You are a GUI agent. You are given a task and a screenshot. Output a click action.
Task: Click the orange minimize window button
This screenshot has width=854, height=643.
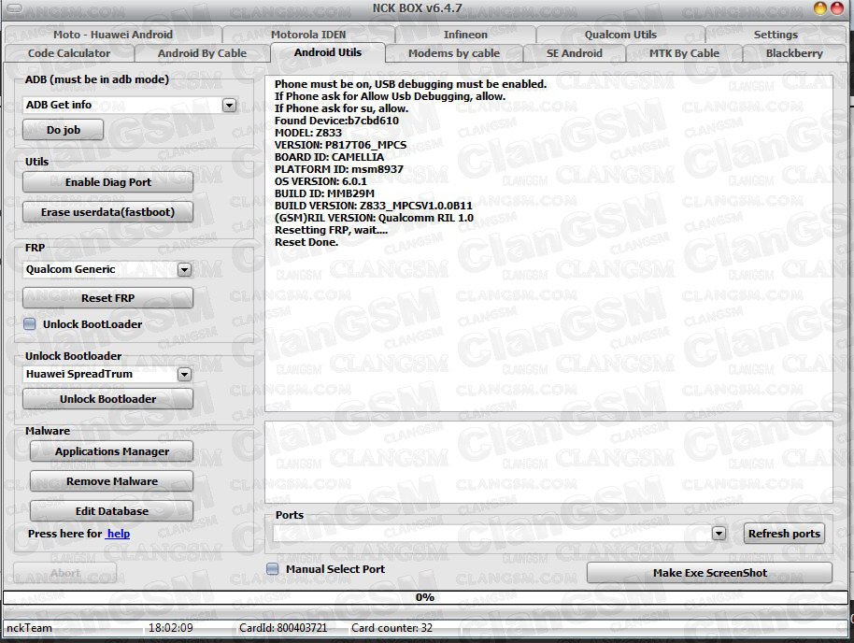(820, 8)
